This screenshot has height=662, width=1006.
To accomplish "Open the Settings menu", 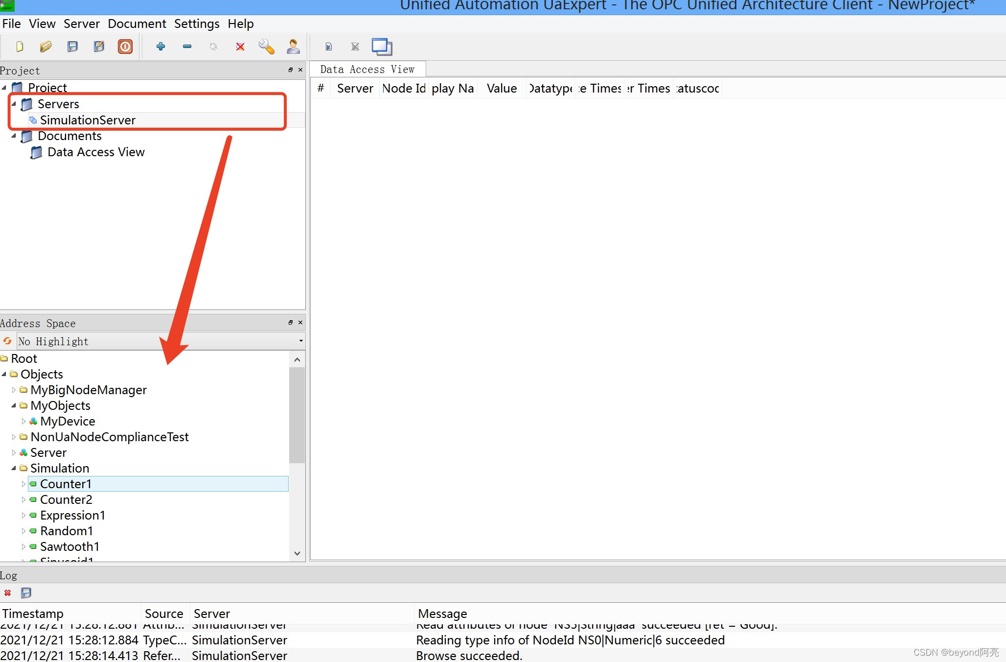I will pyautogui.click(x=197, y=24).
